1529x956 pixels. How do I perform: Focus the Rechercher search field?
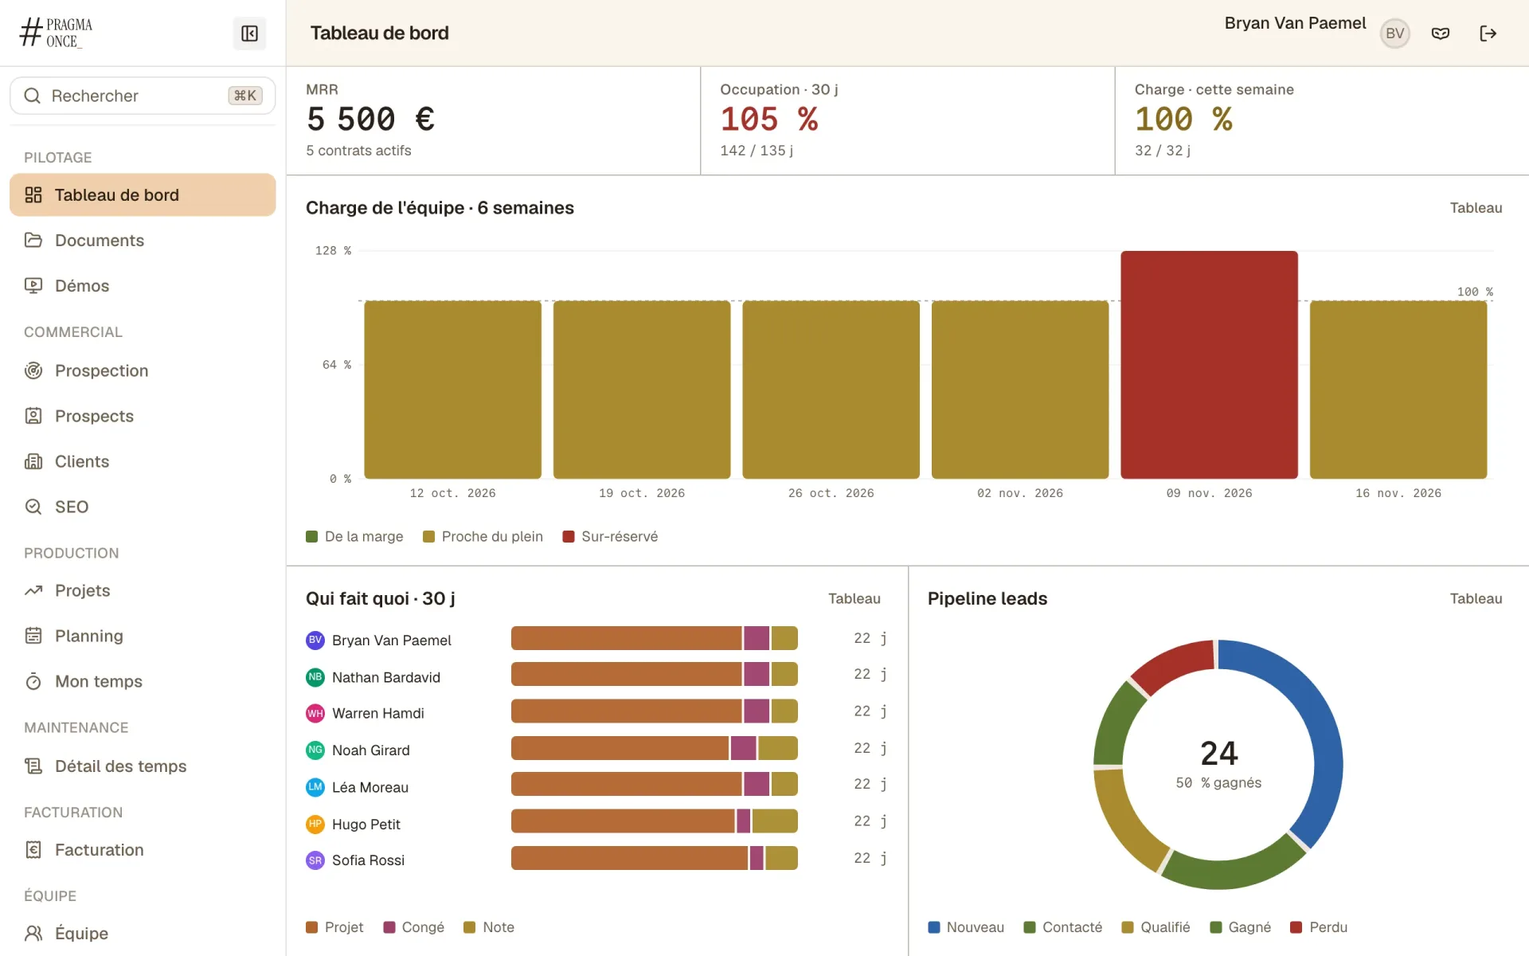click(x=143, y=96)
